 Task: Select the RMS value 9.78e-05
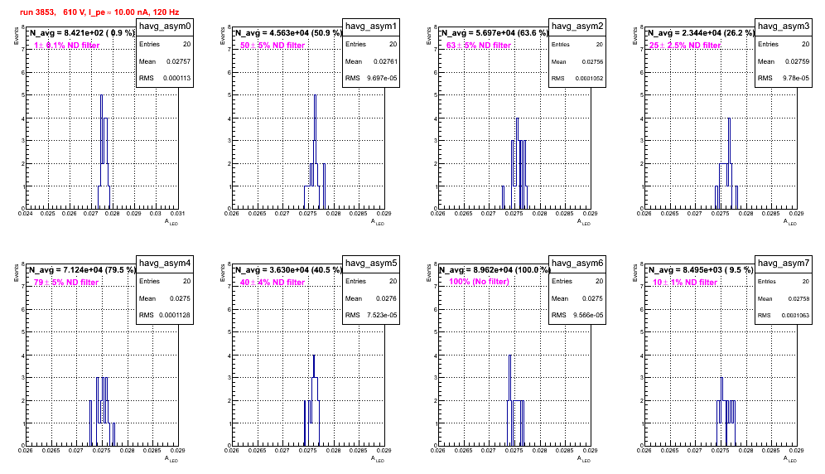point(796,78)
